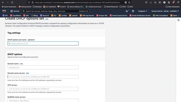The height and width of the screenshot is (102, 181).
Task: Click the browser address bar URL
Action: (x=77, y=3)
